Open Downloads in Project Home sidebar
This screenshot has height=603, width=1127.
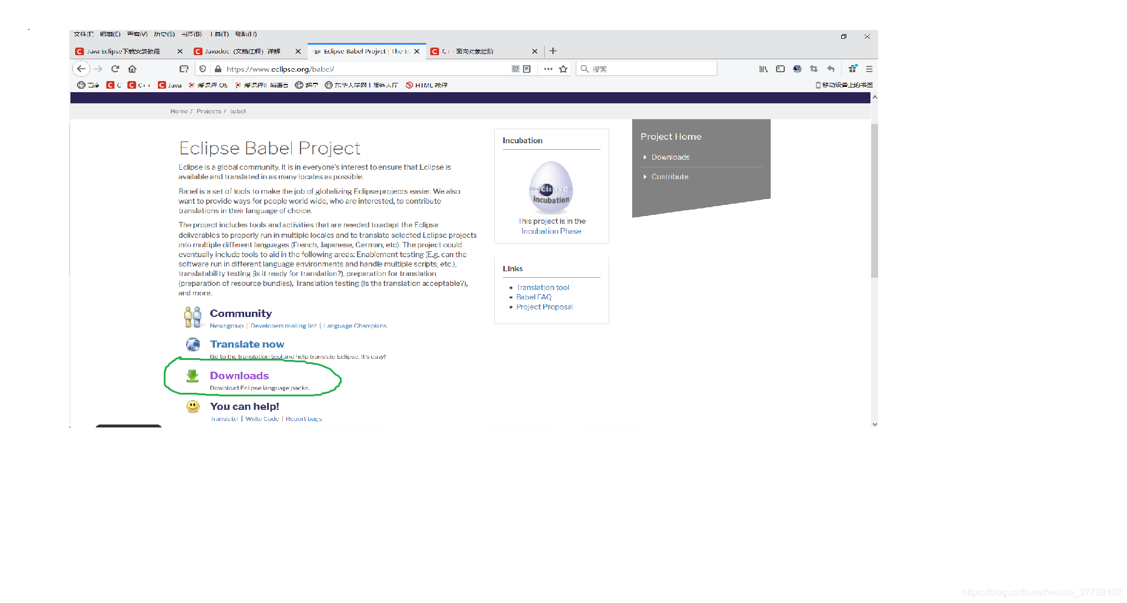point(670,157)
